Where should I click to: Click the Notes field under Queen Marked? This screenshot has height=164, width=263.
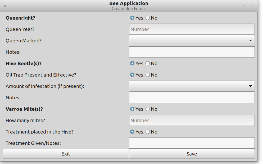coord(192,52)
